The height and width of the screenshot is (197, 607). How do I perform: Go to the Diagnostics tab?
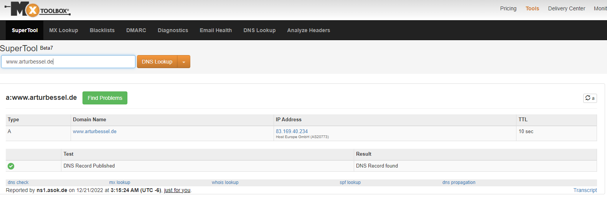[173, 30]
